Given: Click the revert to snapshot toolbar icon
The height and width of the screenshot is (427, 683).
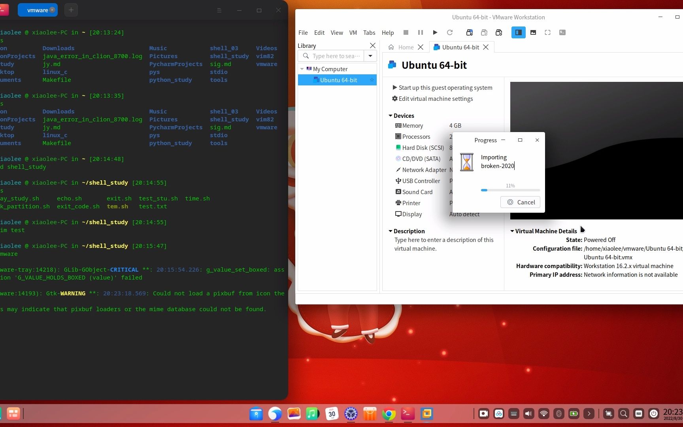Looking at the screenshot, I should (484, 32).
